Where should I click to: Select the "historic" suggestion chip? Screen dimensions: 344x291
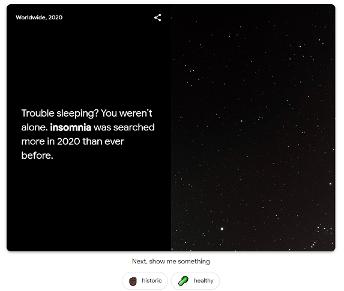point(145,281)
